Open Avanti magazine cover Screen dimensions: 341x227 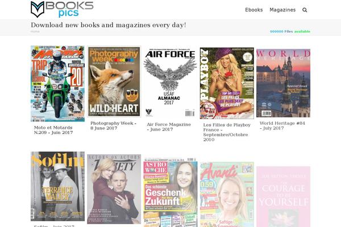point(227,195)
